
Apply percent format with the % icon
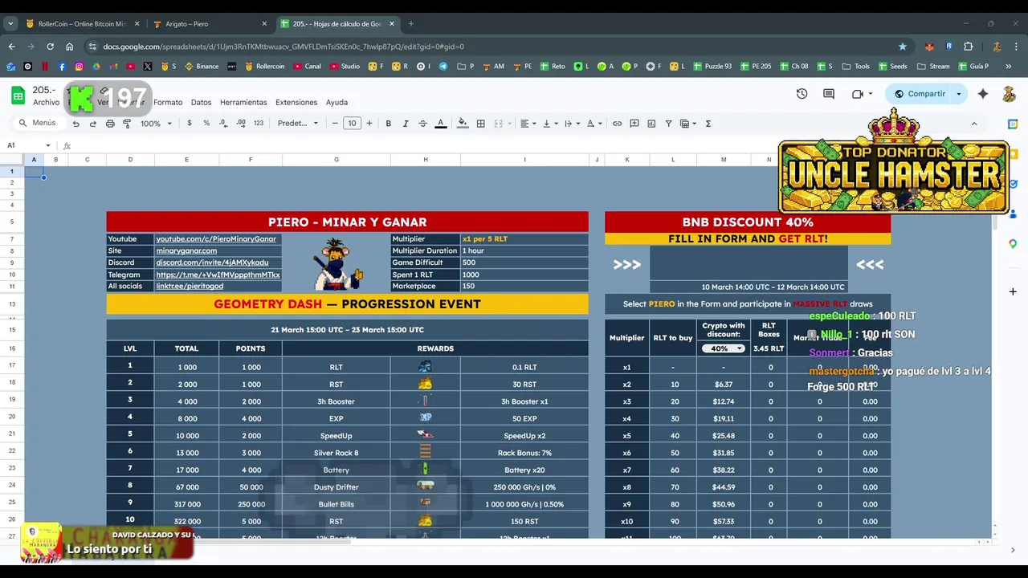[x=206, y=124]
